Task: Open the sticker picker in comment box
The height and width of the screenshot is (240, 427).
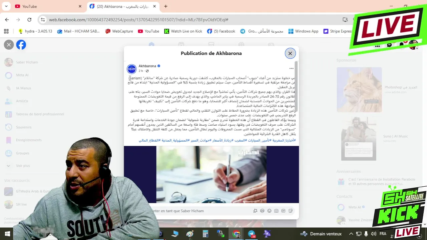Action: tap(291, 211)
